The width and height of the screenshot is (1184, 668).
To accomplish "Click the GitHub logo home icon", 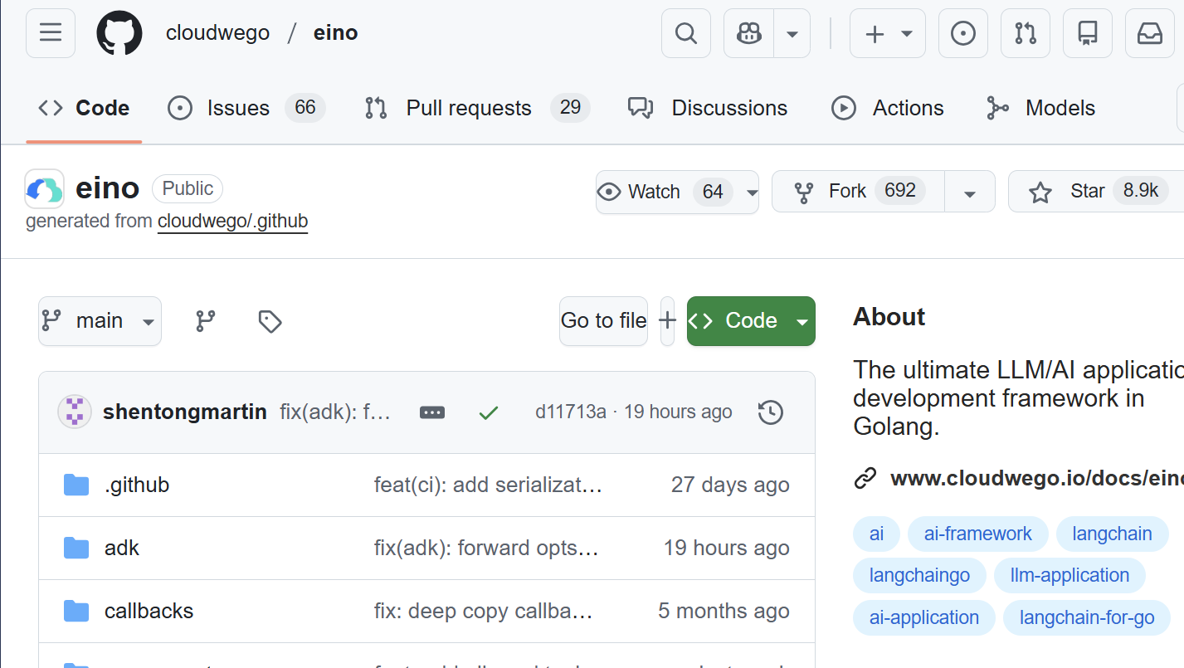I will pyautogui.click(x=119, y=33).
